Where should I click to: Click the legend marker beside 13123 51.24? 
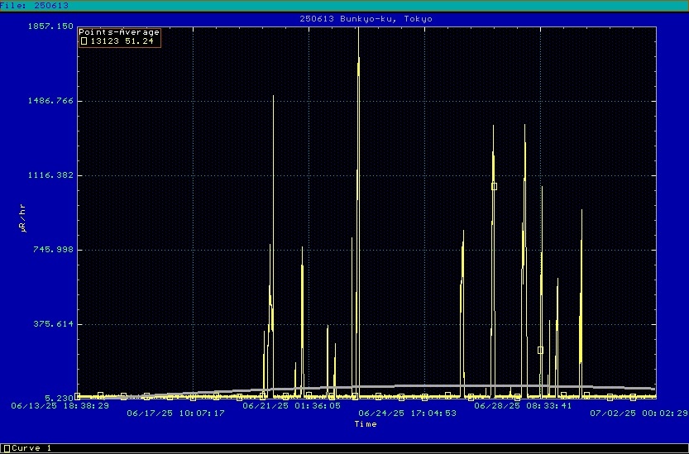pos(84,41)
